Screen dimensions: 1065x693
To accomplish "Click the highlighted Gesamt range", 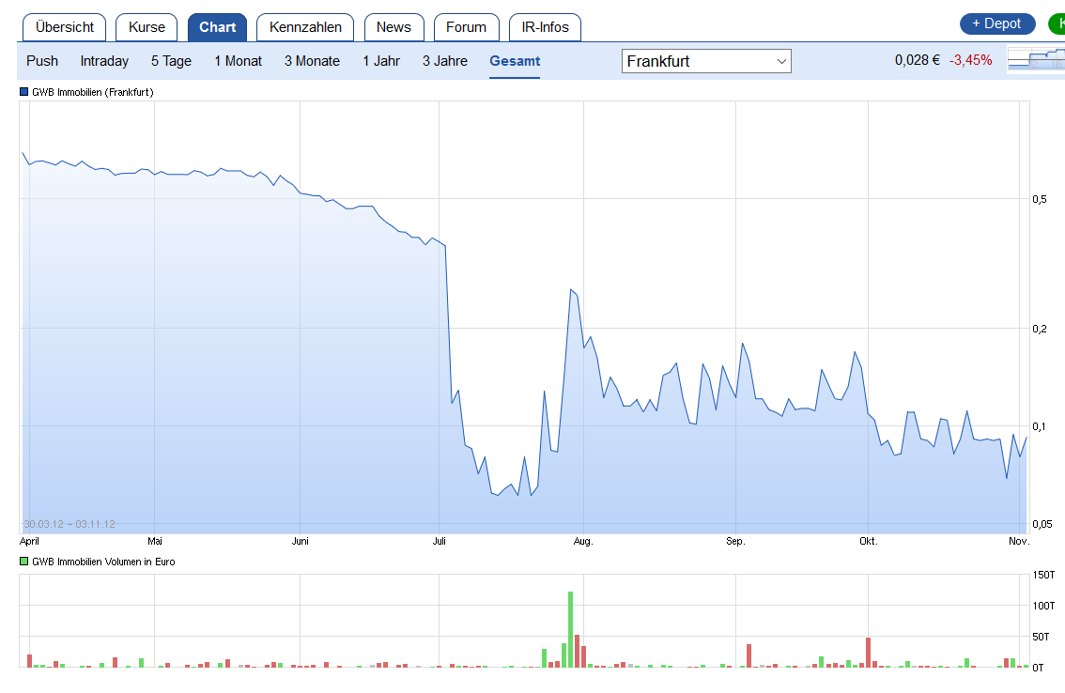I will click(514, 60).
